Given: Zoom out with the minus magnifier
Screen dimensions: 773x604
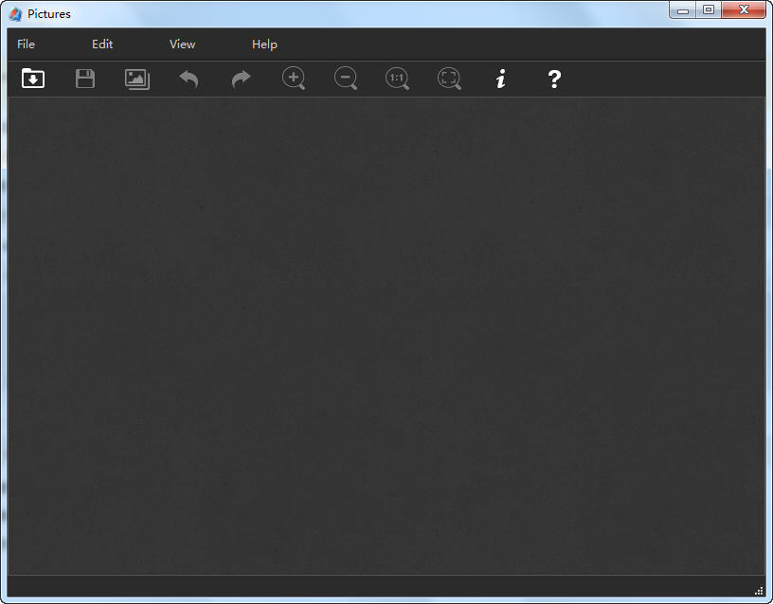Looking at the screenshot, I should (x=346, y=79).
